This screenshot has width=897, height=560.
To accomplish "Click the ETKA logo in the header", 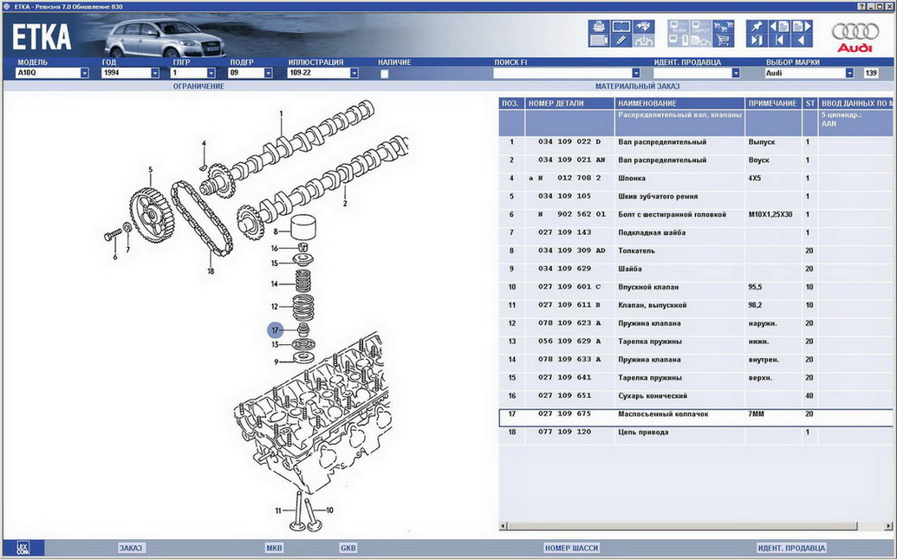I will [x=42, y=37].
